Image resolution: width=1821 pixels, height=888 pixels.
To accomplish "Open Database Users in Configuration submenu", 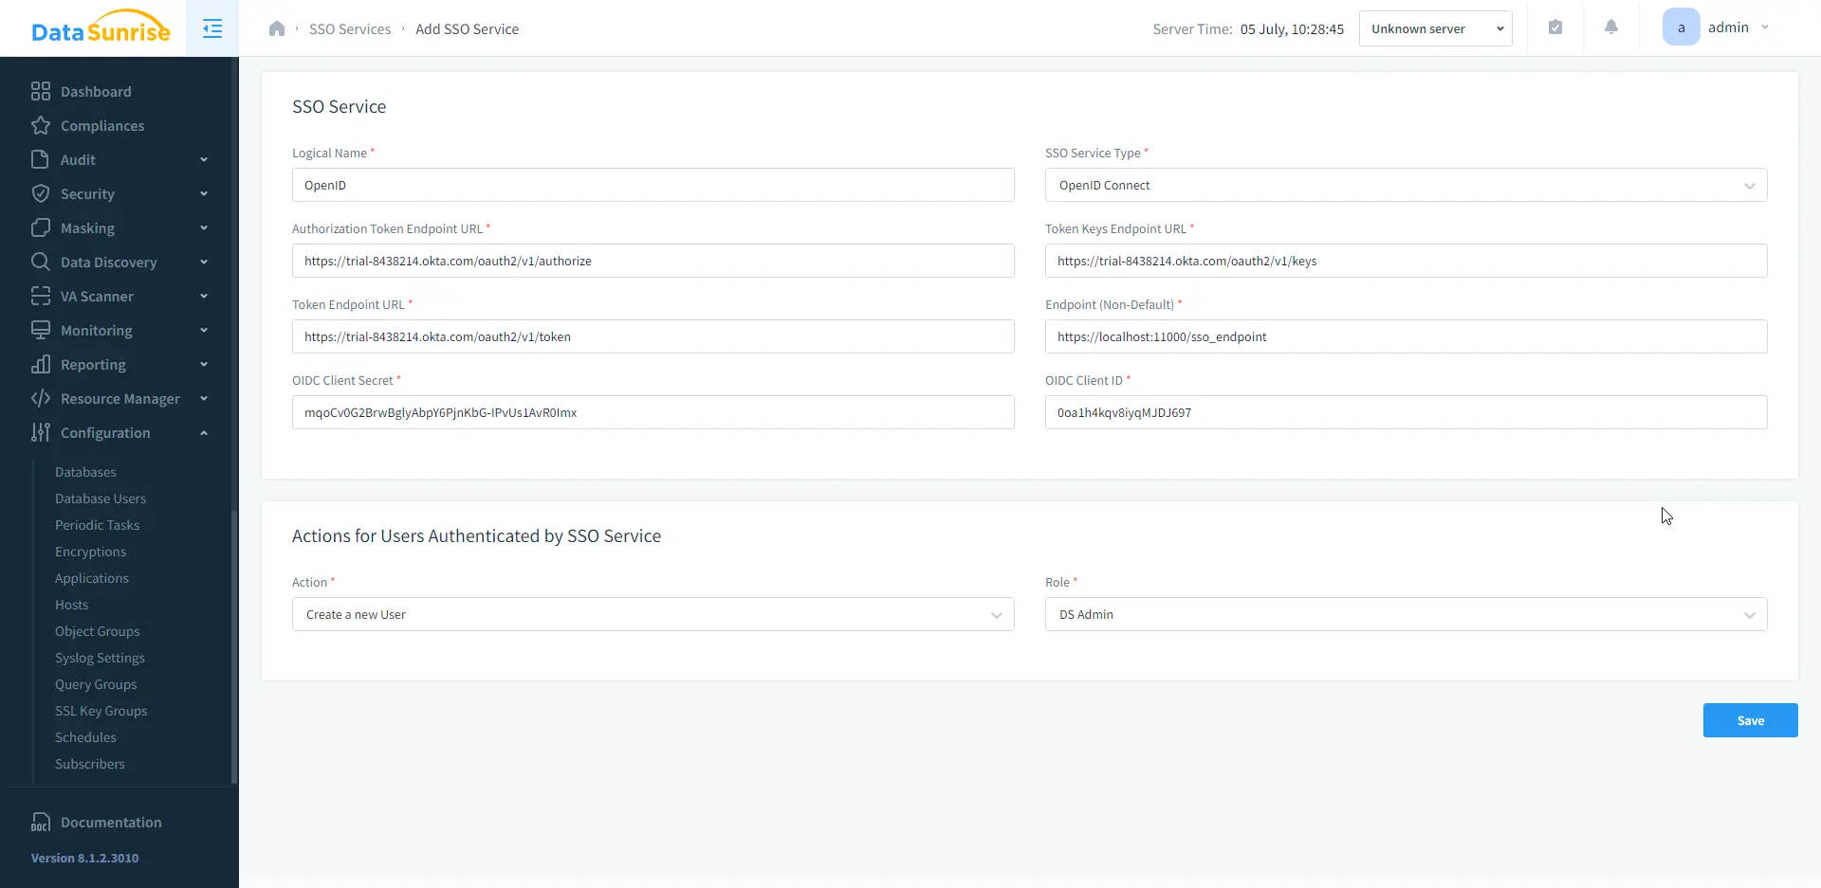I will [x=101, y=498].
